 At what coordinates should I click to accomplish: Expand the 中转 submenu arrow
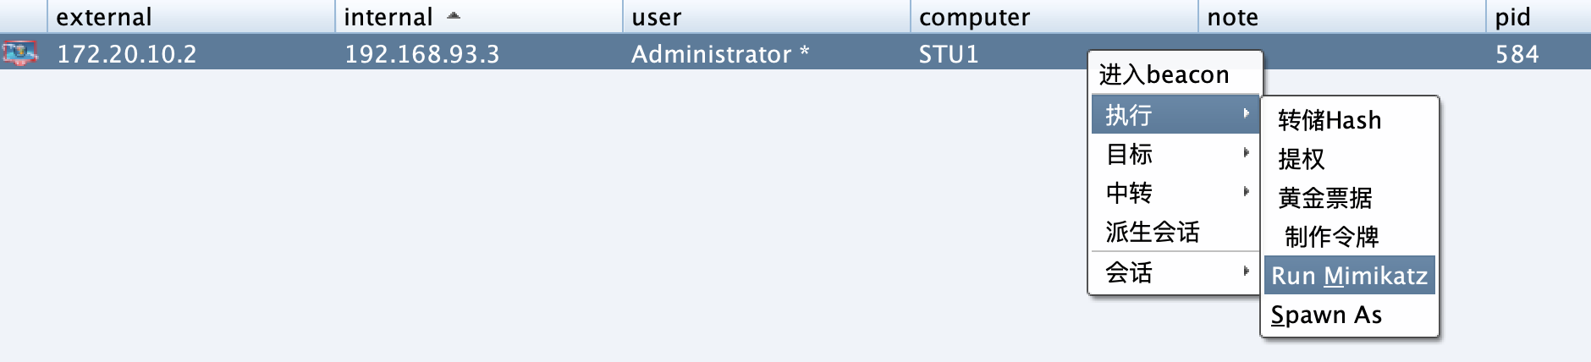[x=1246, y=192]
